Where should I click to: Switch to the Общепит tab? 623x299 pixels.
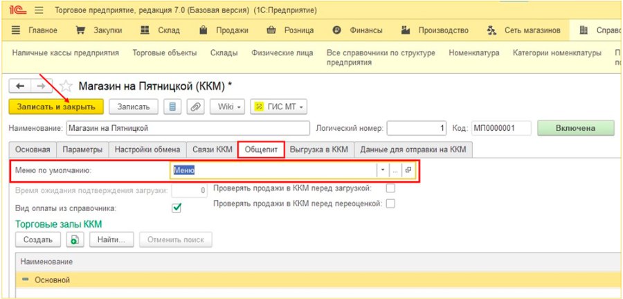[x=261, y=149]
